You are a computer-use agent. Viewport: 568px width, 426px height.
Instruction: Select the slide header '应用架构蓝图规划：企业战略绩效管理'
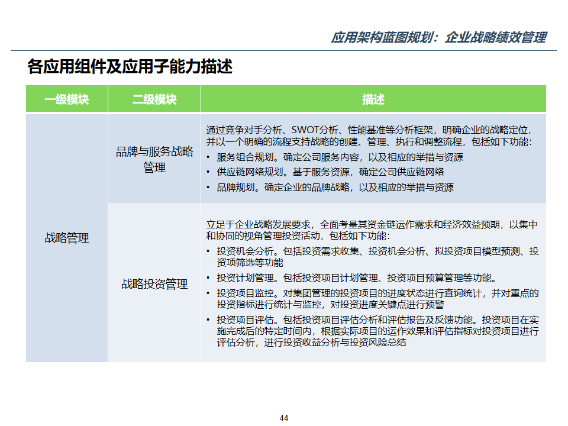click(438, 37)
